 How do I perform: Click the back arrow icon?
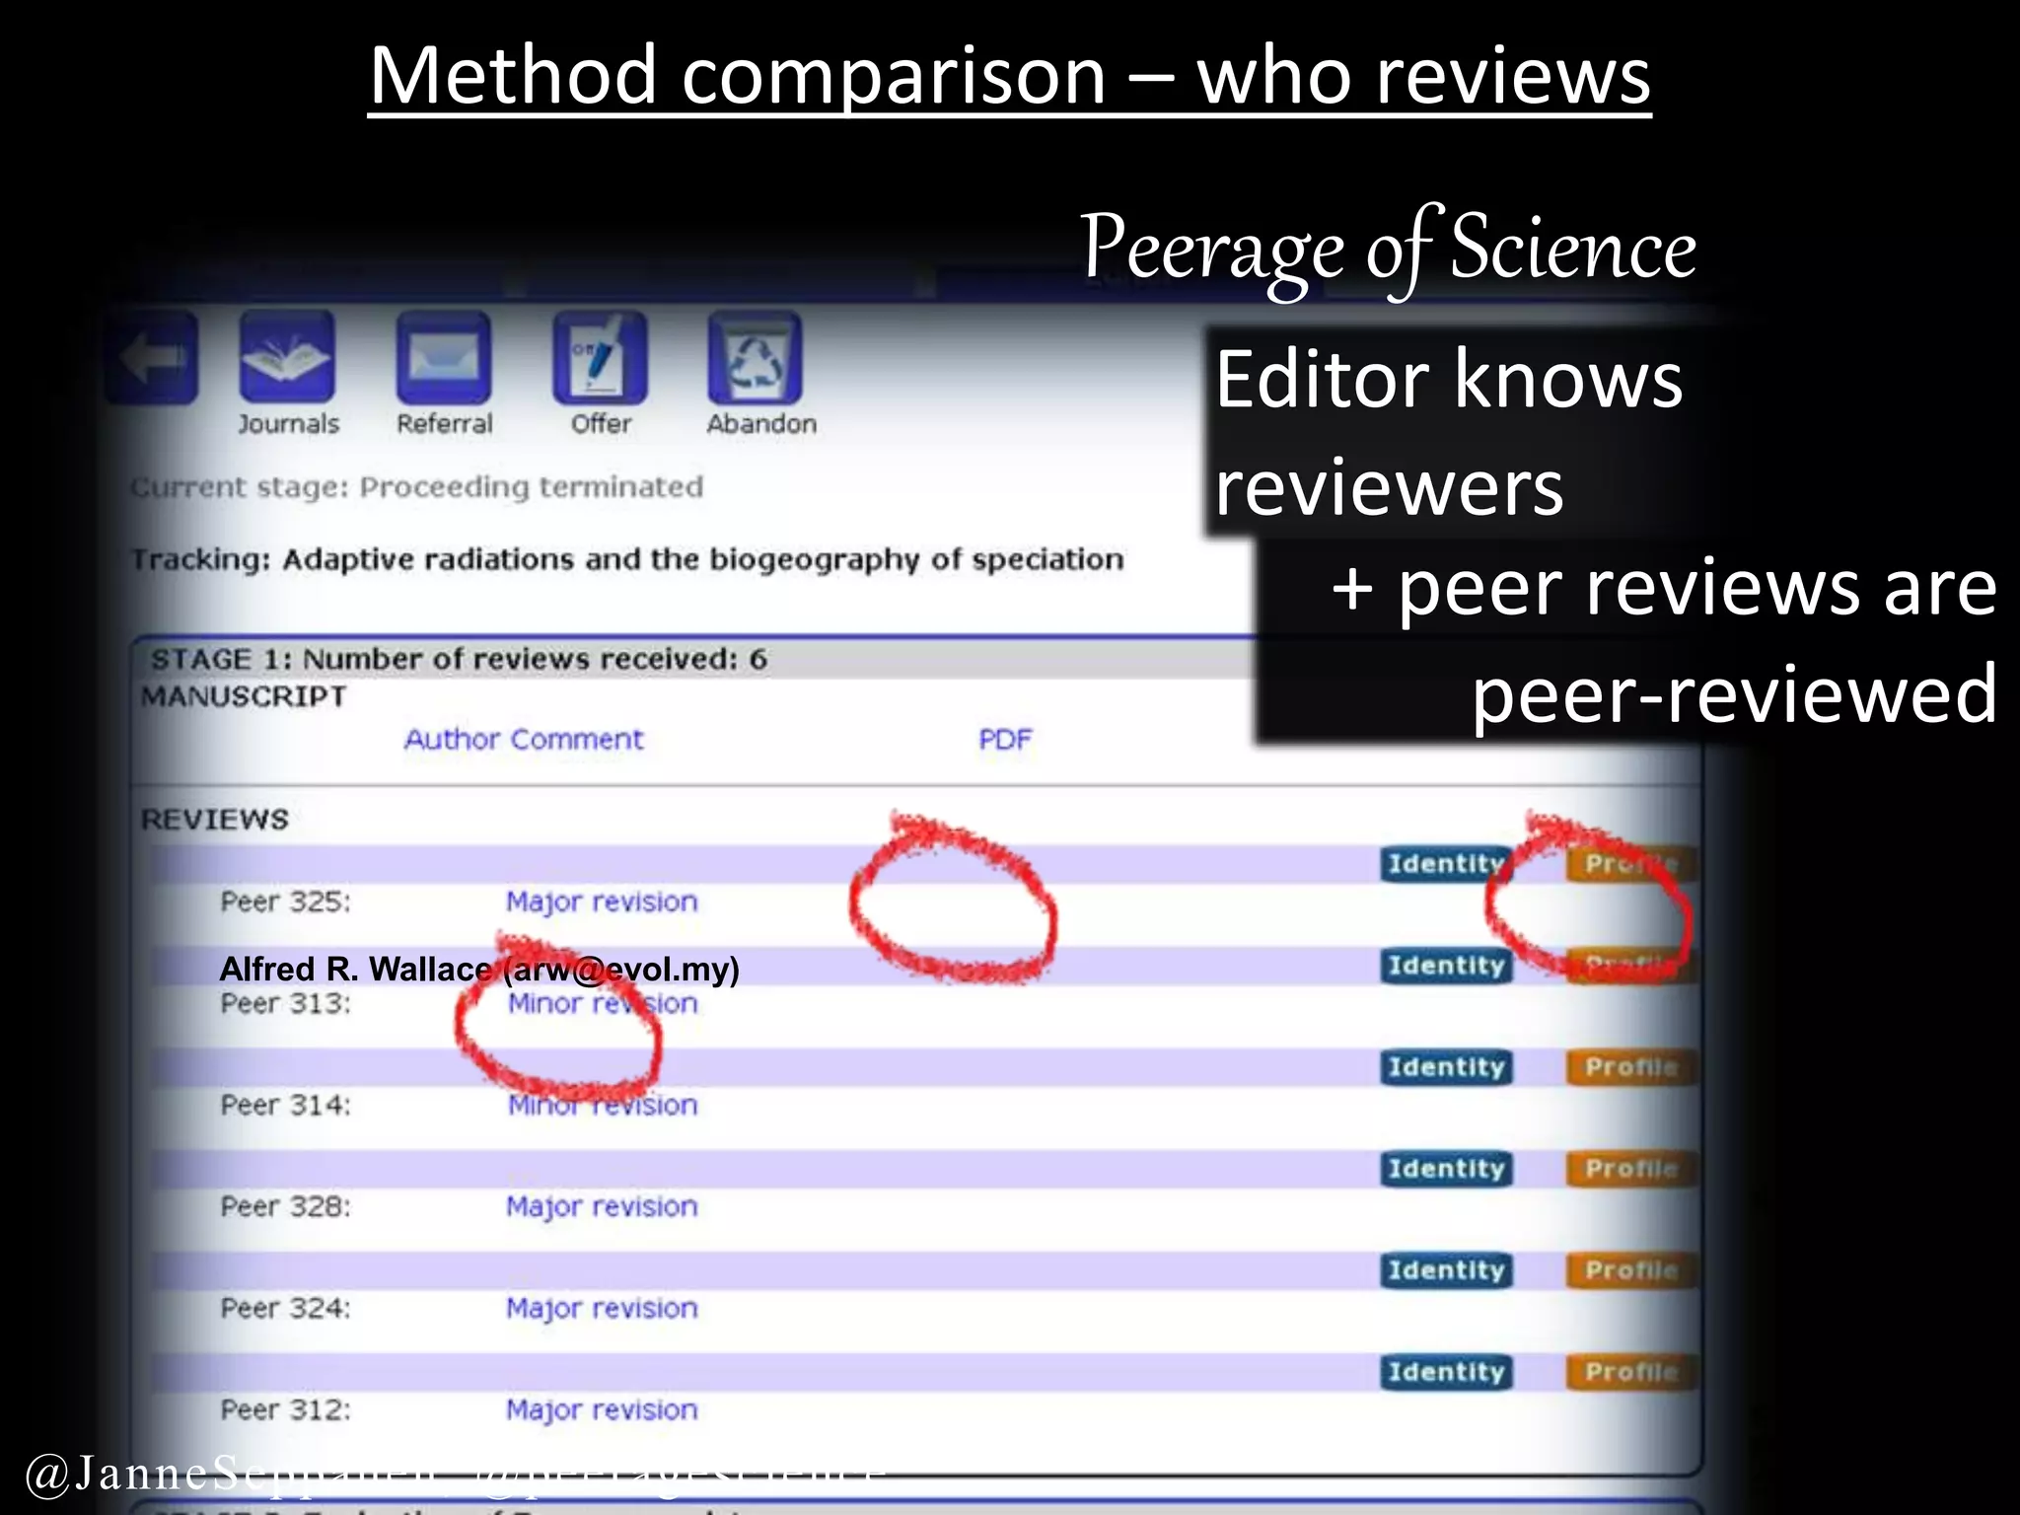point(152,358)
